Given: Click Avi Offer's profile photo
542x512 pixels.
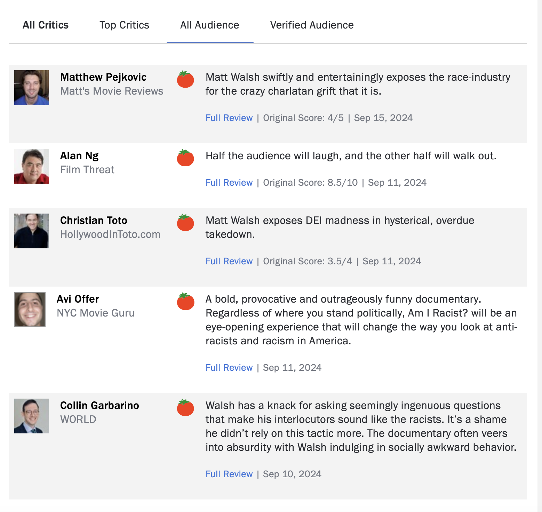Looking at the screenshot, I should [x=30, y=310].
